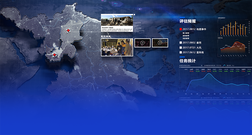Check the 2017.0721 大风 event box
Viewport: 252px width, 135px height.
coord(181,48)
